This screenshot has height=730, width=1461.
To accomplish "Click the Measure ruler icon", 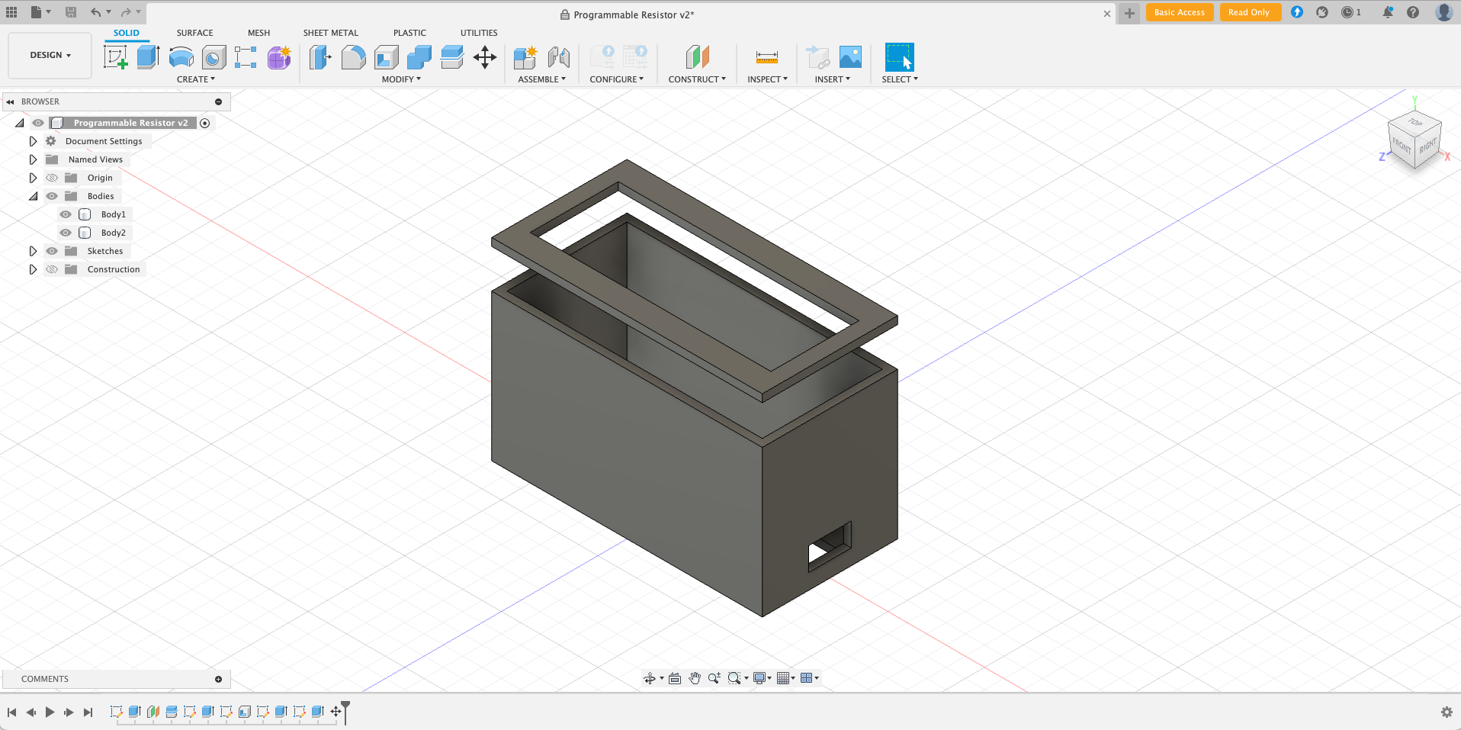I will point(767,57).
